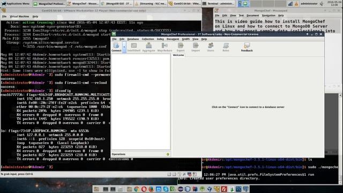The height and width of the screenshot is (193, 343).
Task: Click the volume speaker icon in the panel
Action: click(322, 4)
